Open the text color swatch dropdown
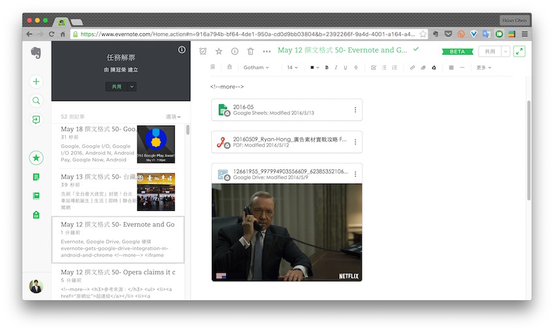The width and height of the screenshot is (554, 332). [314, 68]
